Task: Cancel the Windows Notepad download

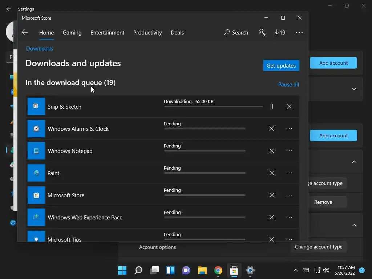Action: tap(272, 151)
